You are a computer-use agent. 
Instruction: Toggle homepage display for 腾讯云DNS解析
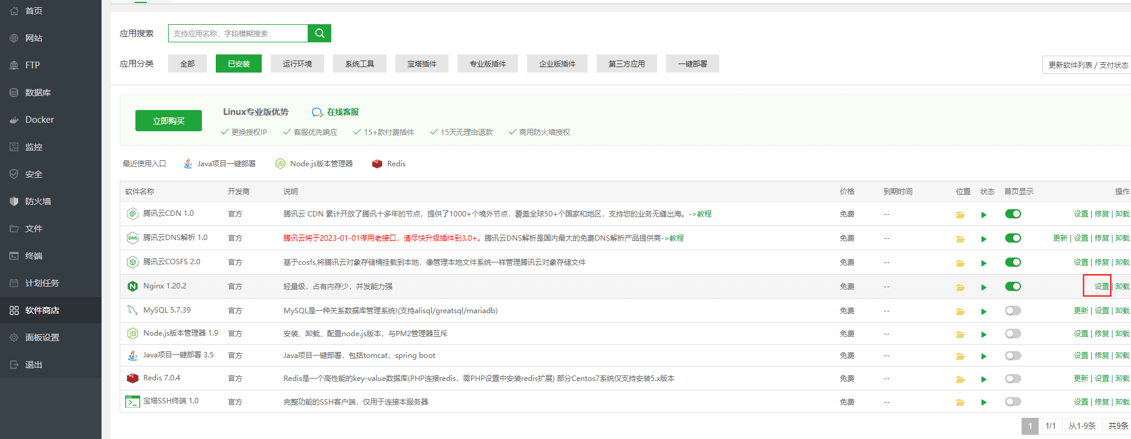(1013, 238)
